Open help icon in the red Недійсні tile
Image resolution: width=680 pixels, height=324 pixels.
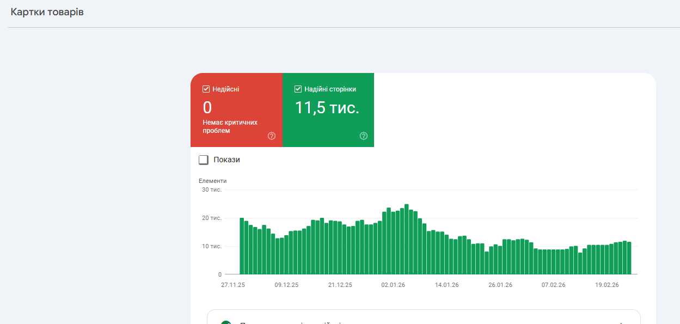(x=272, y=136)
